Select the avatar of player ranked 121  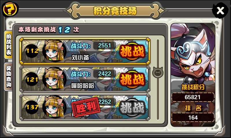[54, 79]
